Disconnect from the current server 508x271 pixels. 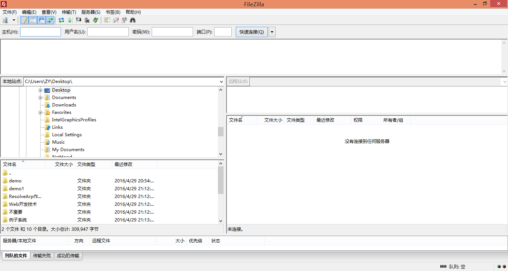(x=87, y=20)
